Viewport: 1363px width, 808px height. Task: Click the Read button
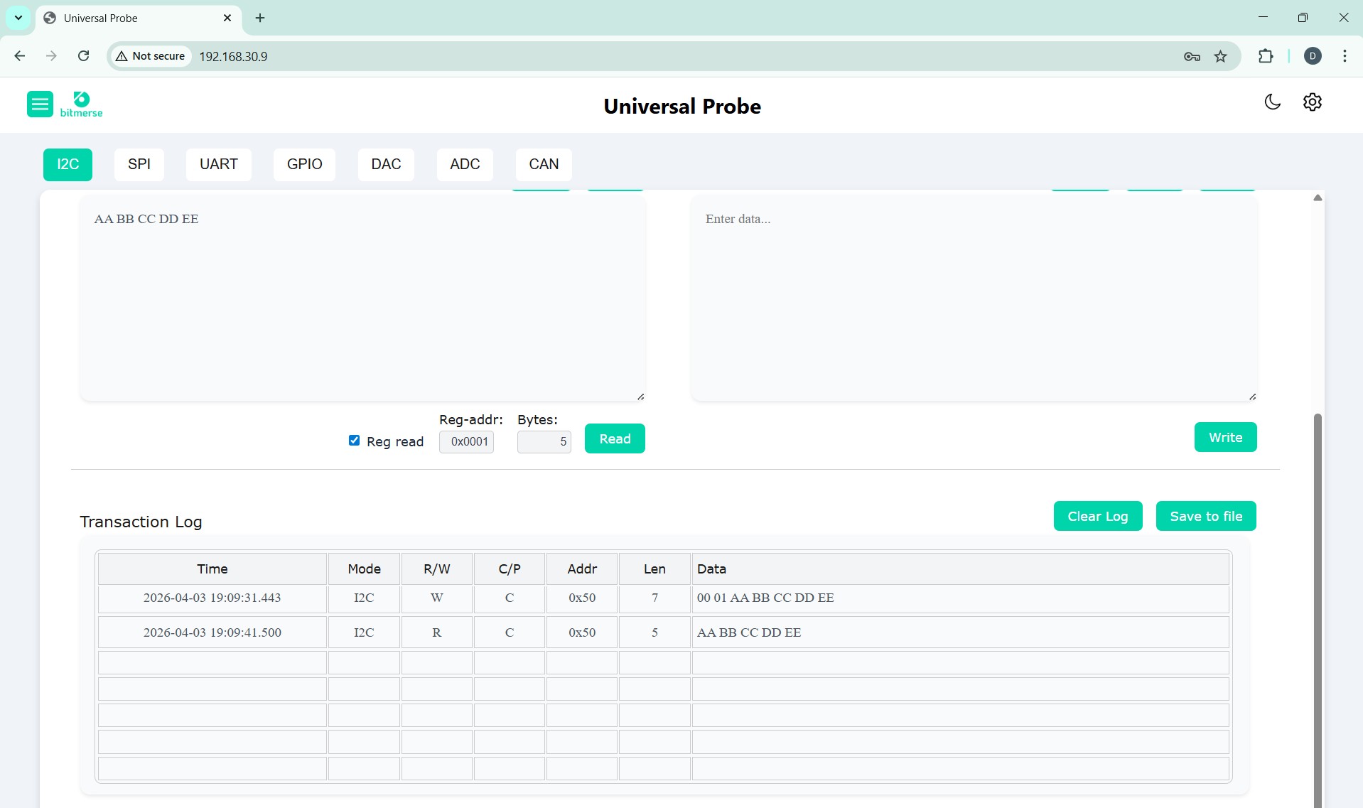pyautogui.click(x=614, y=438)
